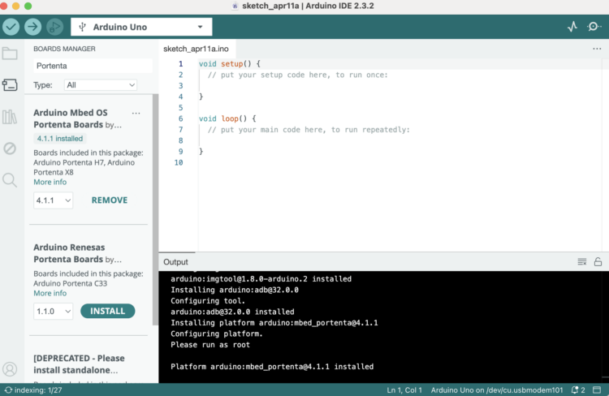609x396 pixels.
Task: Click the indexing progress status indicator
Action: click(x=33, y=390)
